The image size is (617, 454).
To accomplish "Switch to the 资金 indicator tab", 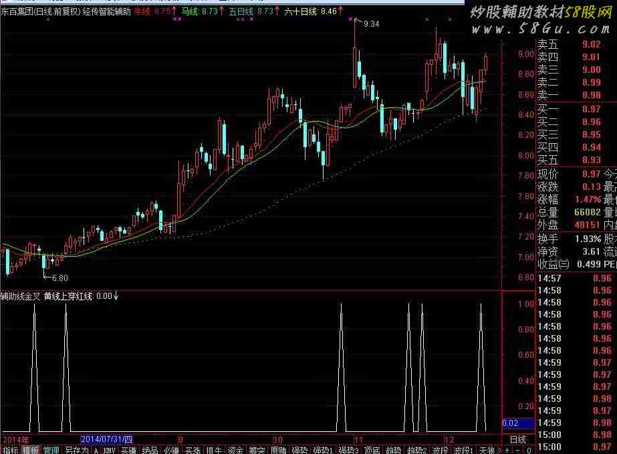I will pyautogui.click(x=235, y=450).
